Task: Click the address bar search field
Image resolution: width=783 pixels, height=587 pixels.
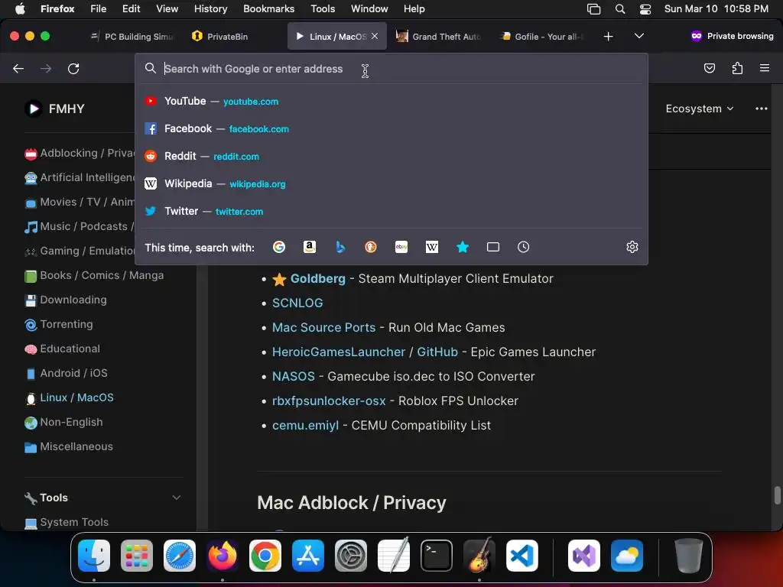Action: tap(391, 69)
